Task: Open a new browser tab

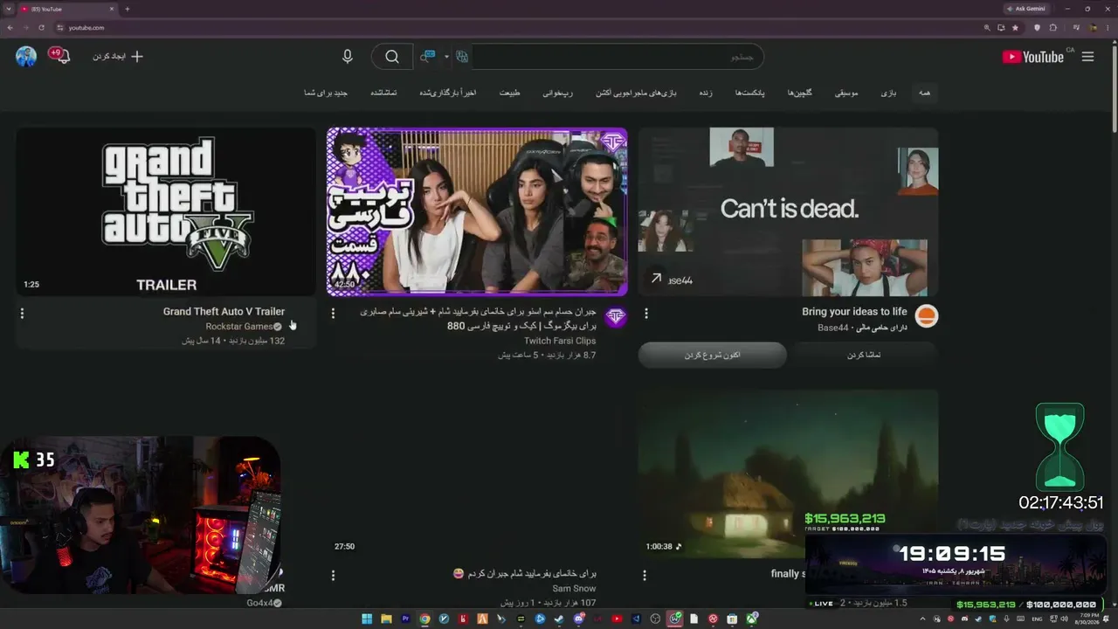Action: pyautogui.click(x=128, y=9)
